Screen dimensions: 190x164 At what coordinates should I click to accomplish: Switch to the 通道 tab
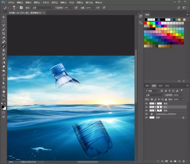tap(160, 86)
